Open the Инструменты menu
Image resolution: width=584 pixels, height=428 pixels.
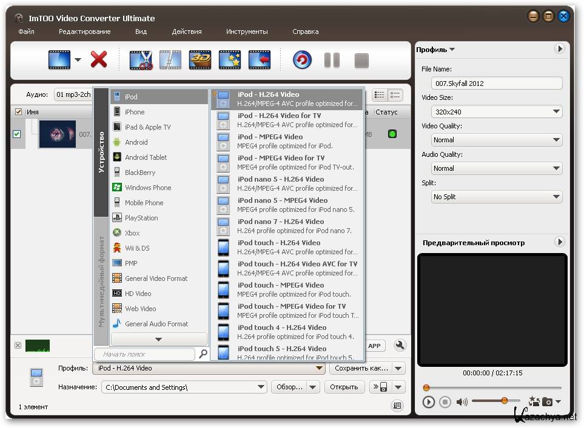[246, 31]
